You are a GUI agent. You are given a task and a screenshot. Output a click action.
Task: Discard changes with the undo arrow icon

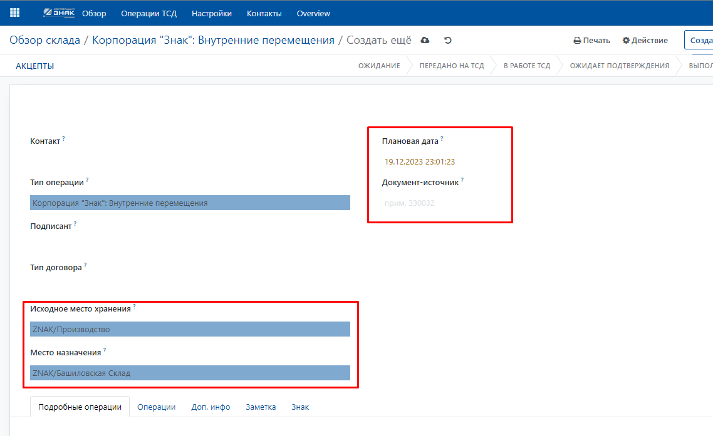tap(448, 40)
